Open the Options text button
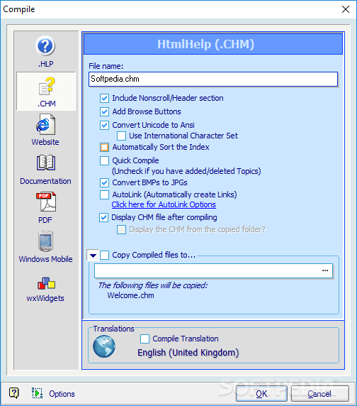 click(x=62, y=394)
